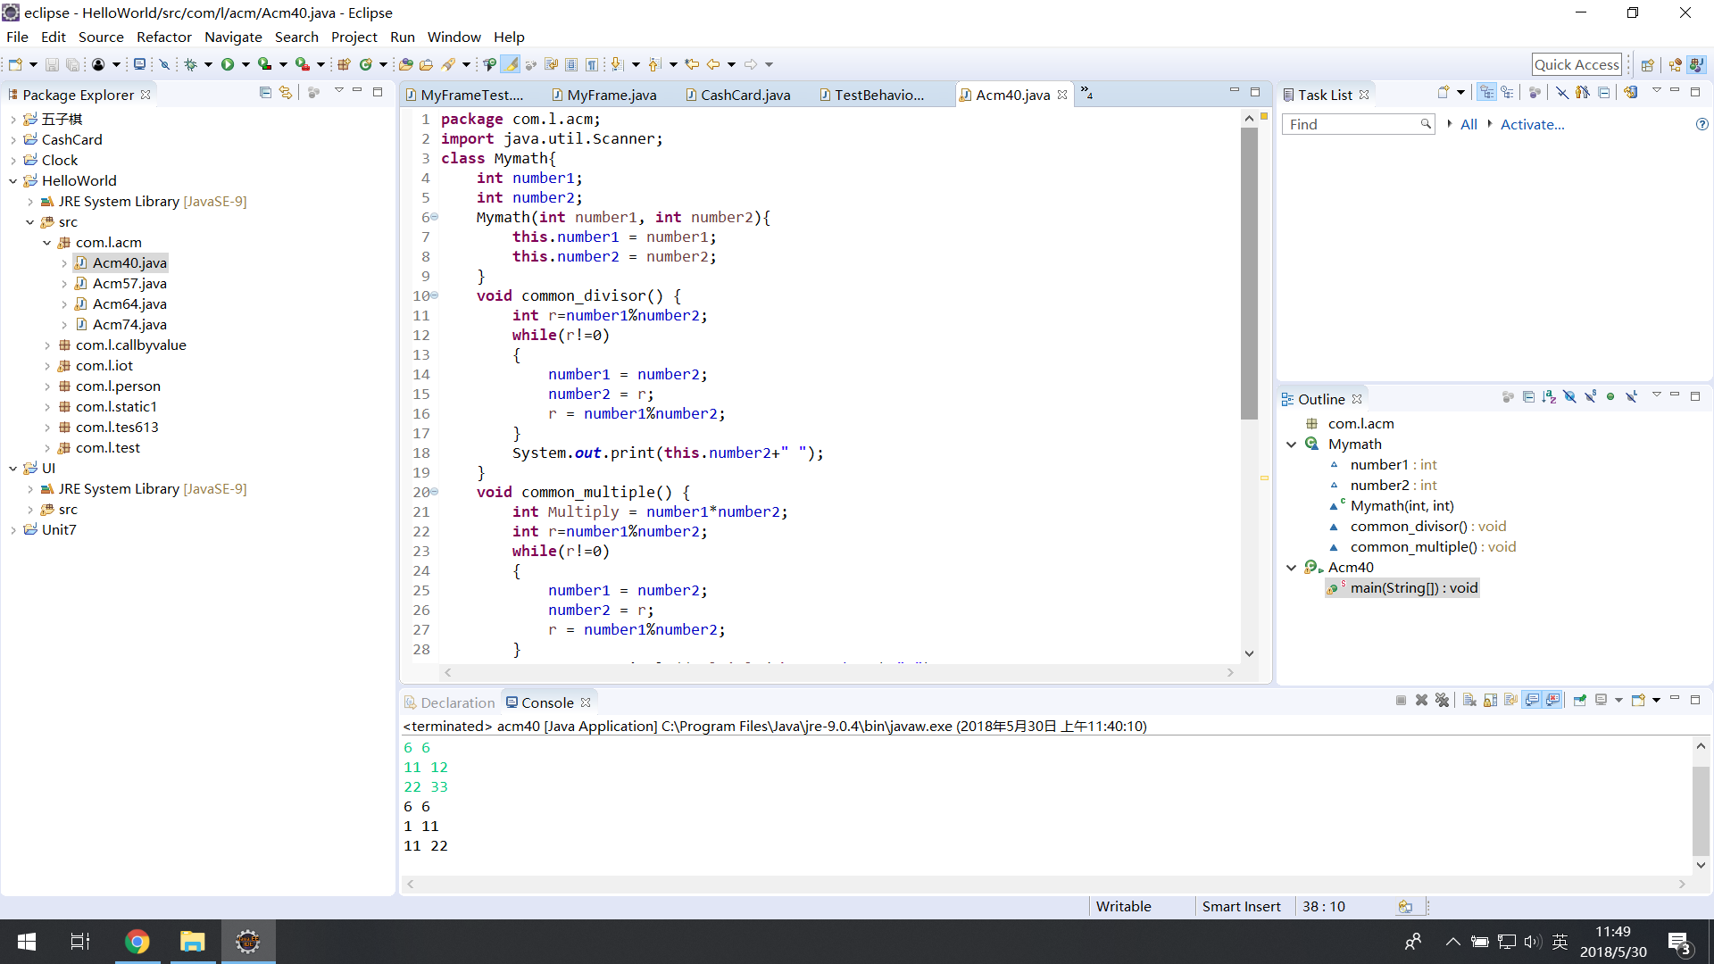Click the Pin Console icon
Screen dimensions: 1714x964
tap(1580, 701)
